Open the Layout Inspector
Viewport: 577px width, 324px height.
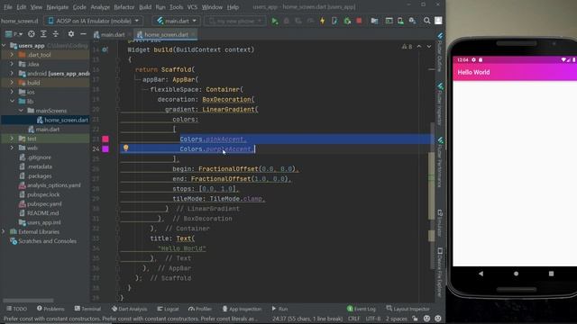point(408,309)
